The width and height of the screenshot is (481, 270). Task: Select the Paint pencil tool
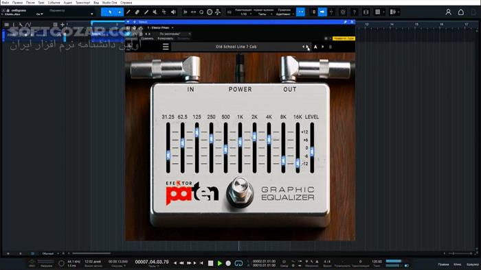coord(146,12)
